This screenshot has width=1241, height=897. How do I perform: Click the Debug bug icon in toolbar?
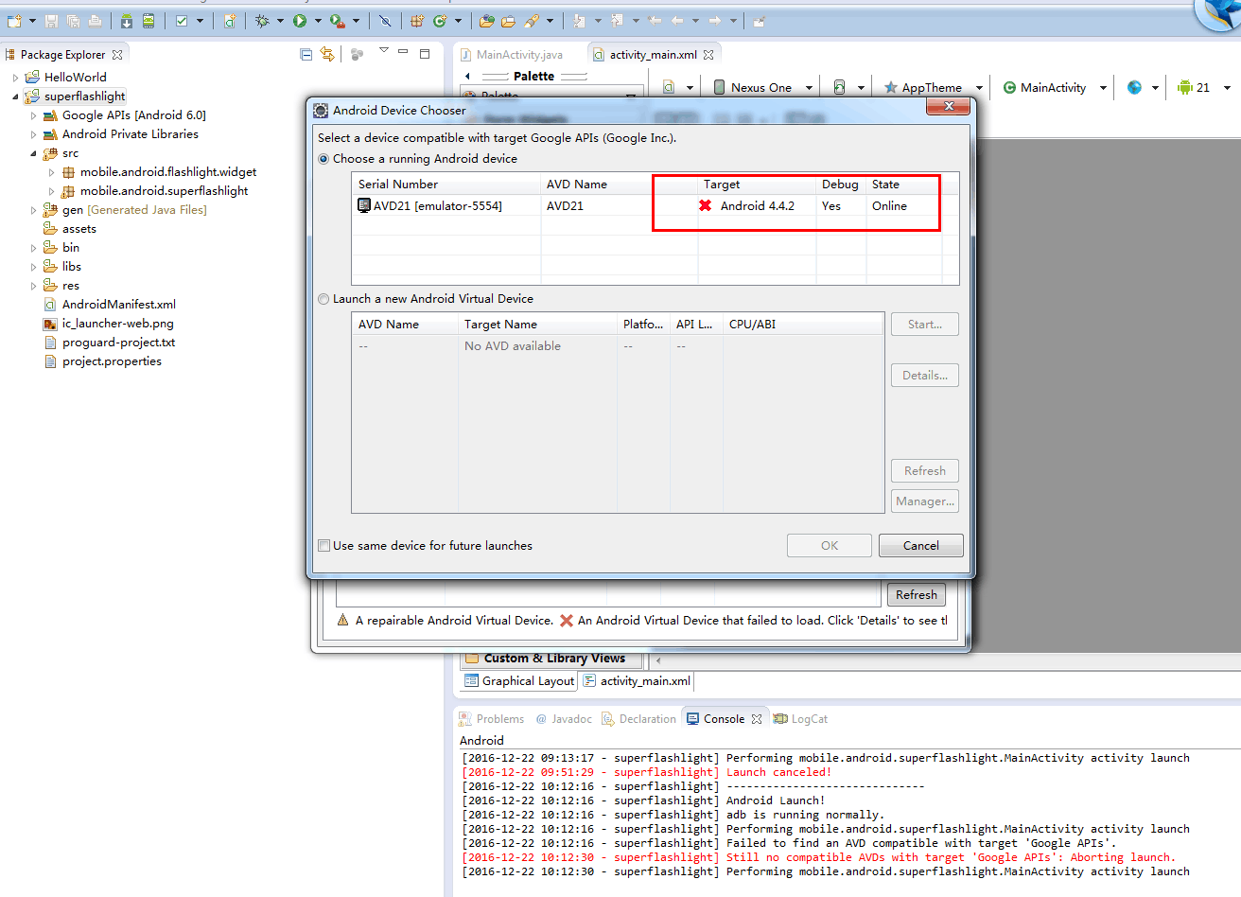point(262,20)
